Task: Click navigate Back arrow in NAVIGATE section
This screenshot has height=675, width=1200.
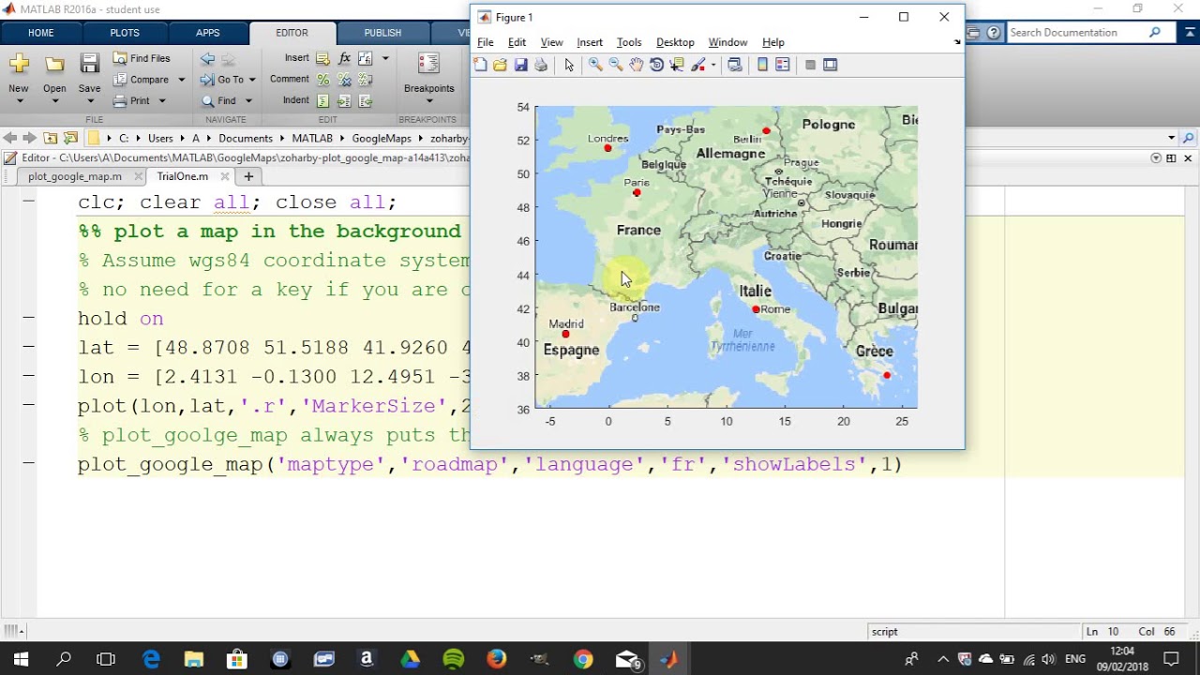Action: [x=207, y=58]
